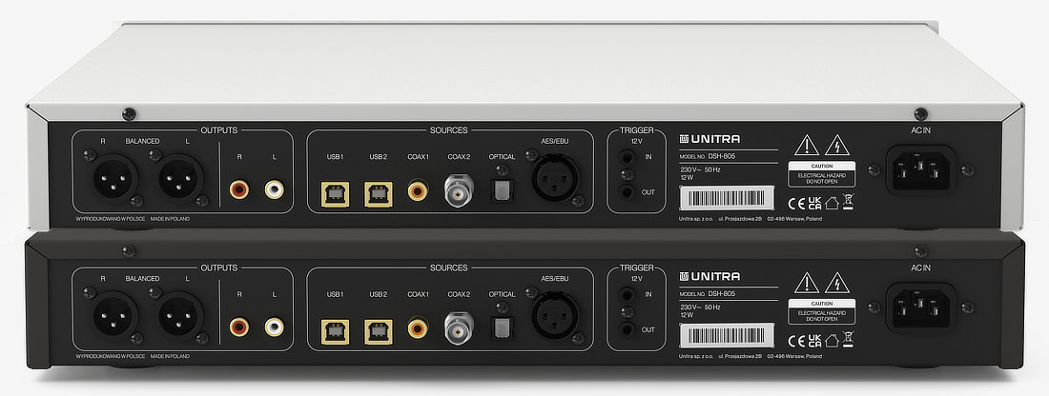Click 12V trigger IN jack on silver unit

click(627, 158)
